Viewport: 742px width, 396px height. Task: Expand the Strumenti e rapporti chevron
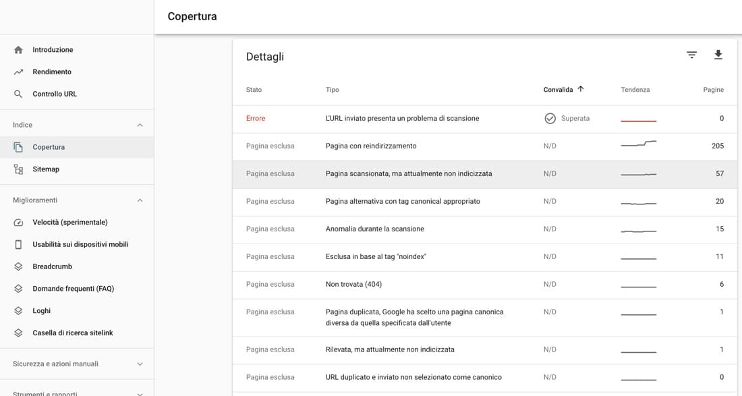pos(140,393)
